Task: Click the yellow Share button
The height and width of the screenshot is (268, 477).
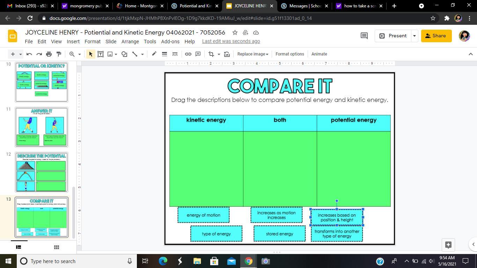Action: coord(436,36)
